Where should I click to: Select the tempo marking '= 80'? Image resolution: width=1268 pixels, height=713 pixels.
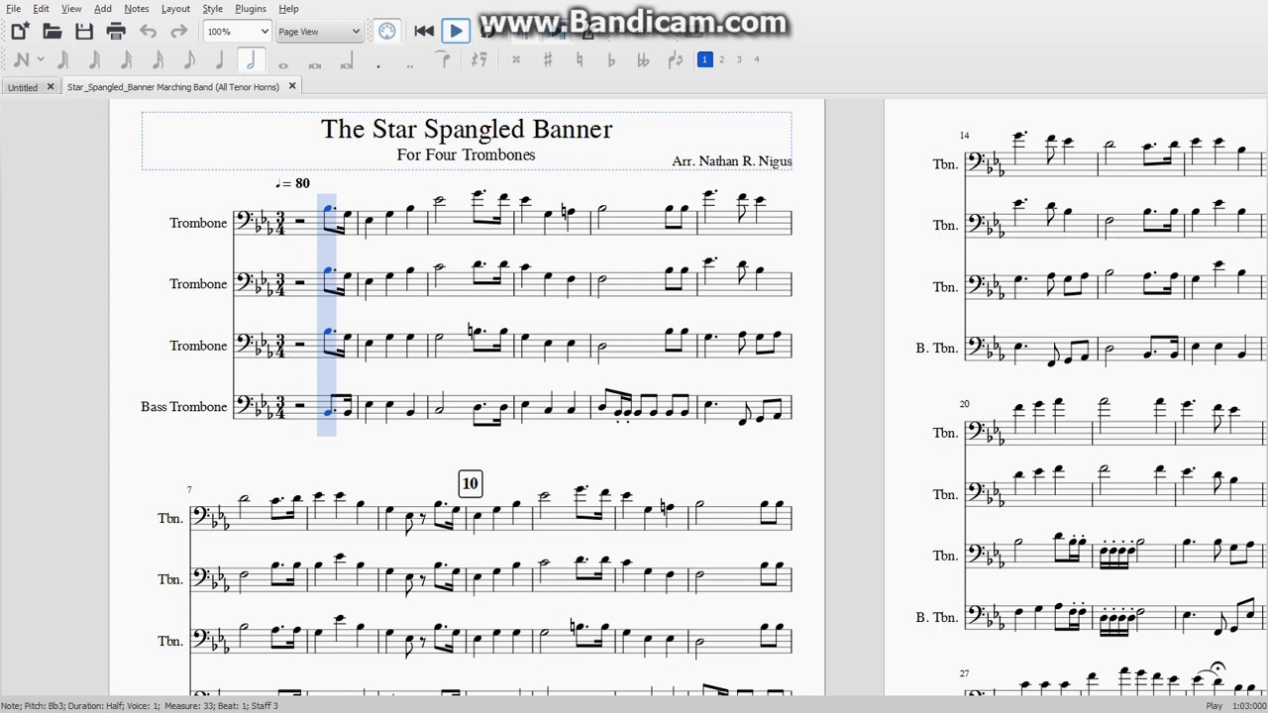click(293, 183)
